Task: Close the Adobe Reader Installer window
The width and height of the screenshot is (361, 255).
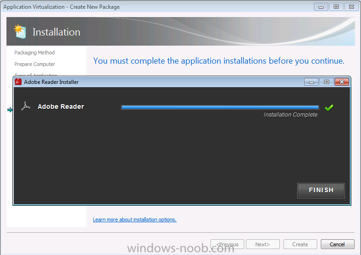Action: [x=342, y=82]
